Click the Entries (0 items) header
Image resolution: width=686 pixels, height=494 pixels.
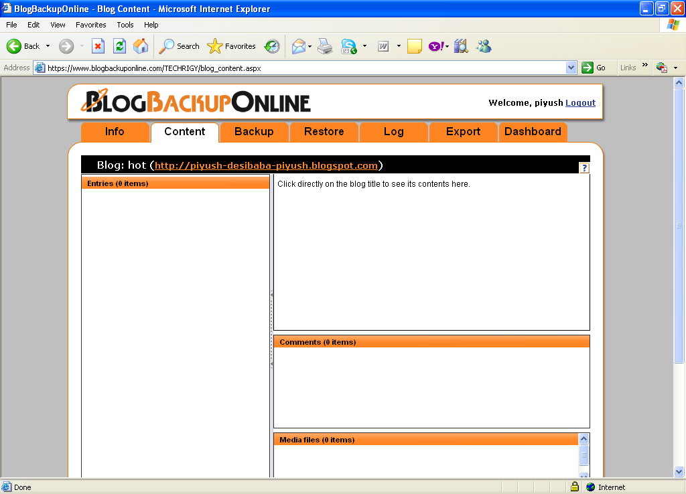pyautogui.click(x=176, y=183)
